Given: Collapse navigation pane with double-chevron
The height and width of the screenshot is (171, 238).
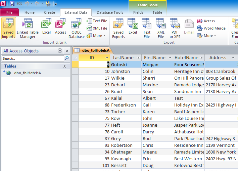Looking at the screenshot, I should 67,51.
